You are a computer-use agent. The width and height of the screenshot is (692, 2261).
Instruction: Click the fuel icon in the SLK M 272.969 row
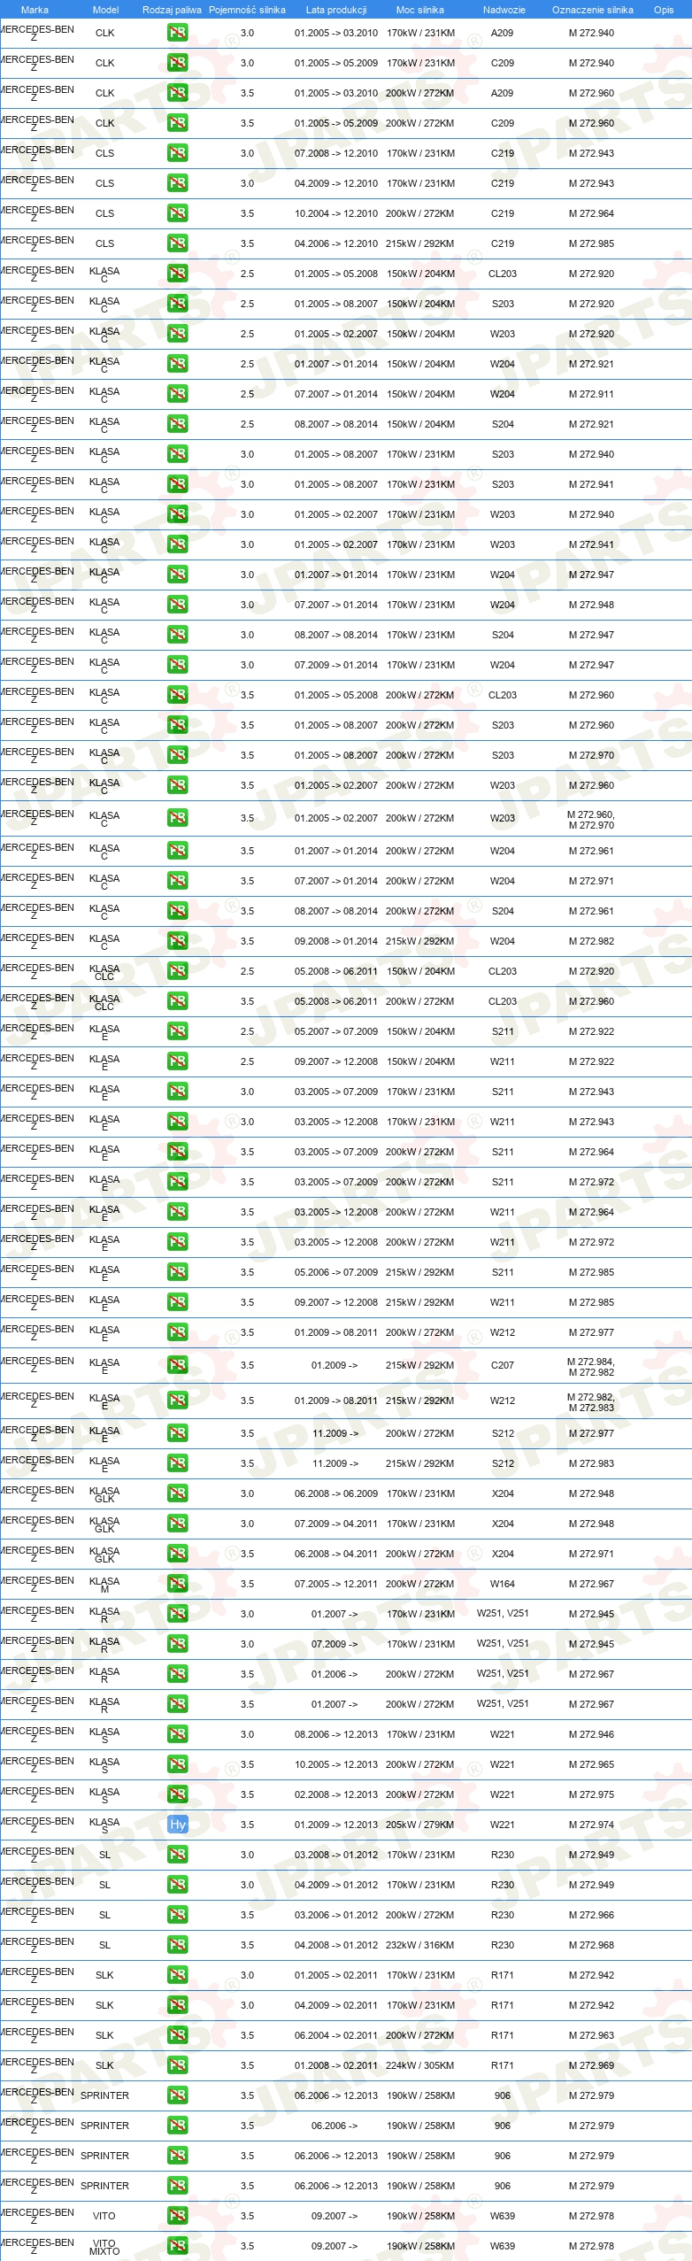(x=178, y=2065)
